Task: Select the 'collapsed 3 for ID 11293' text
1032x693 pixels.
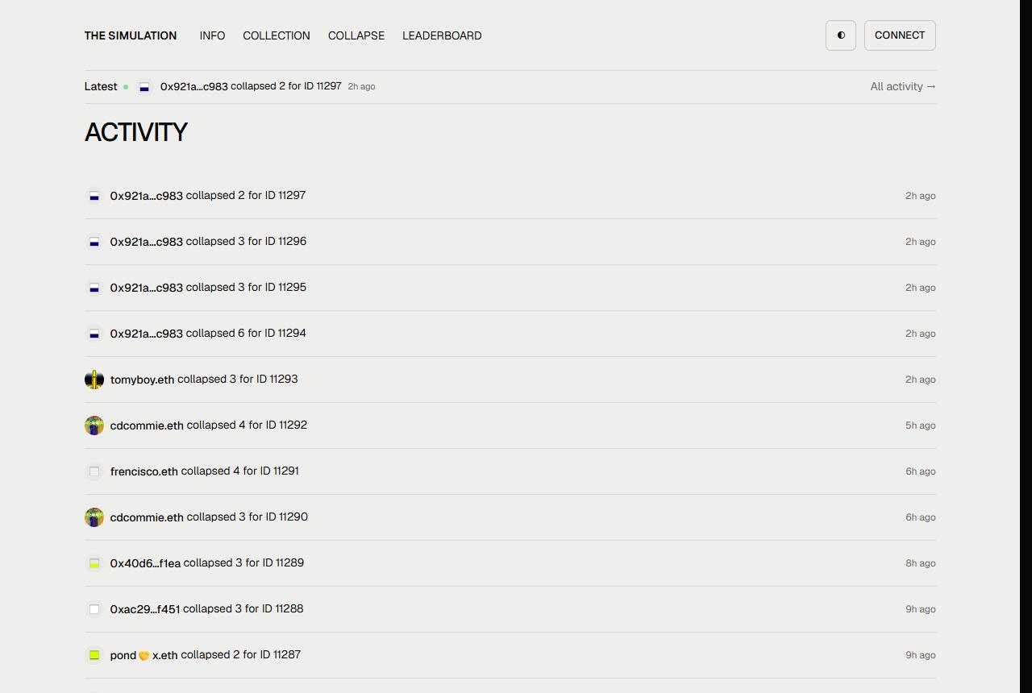Action: tap(238, 379)
